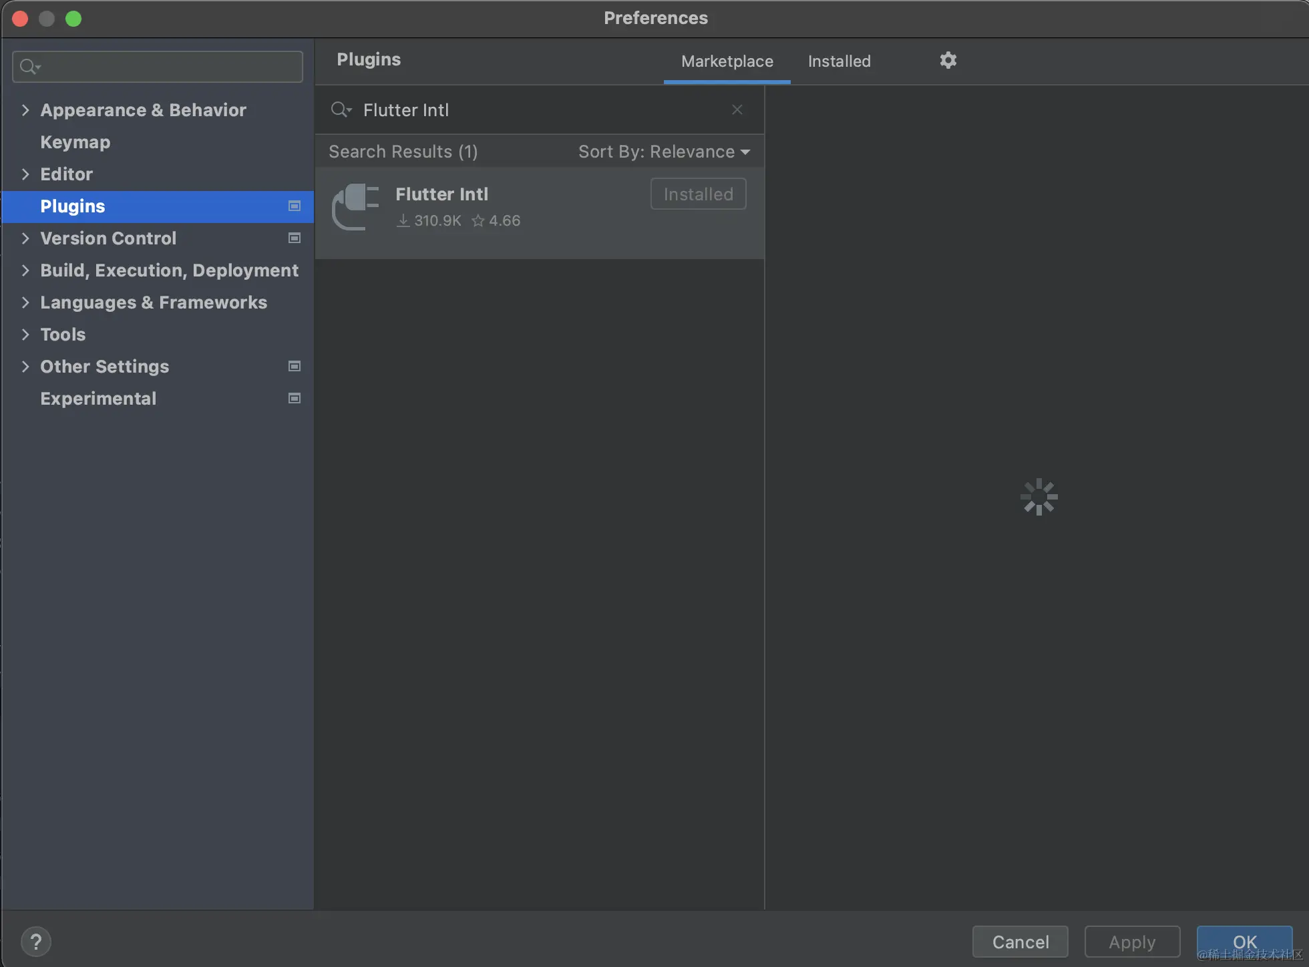This screenshot has width=1309, height=967.
Task: Click the help question mark button
Action: pos(36,942)
